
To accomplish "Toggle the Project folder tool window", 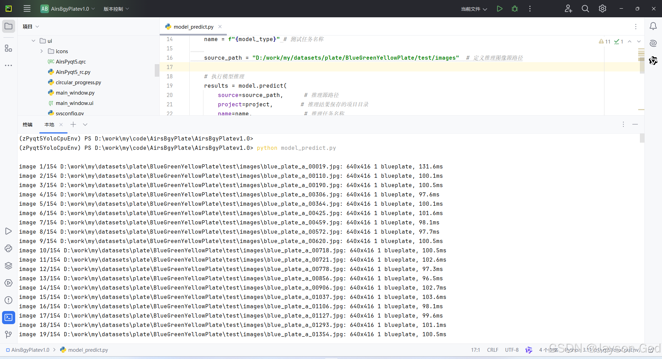I will [8, 26].
